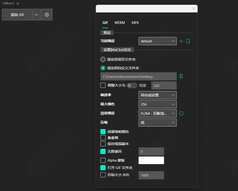Screen dimensions: 238x191
Task: Click the target size field showing 1000
Action: pos(151,175)
